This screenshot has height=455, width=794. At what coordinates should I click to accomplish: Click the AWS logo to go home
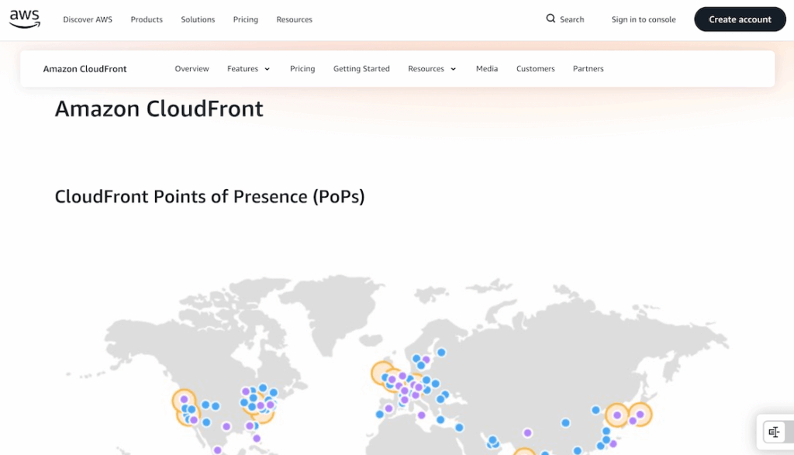click(24, 19)
